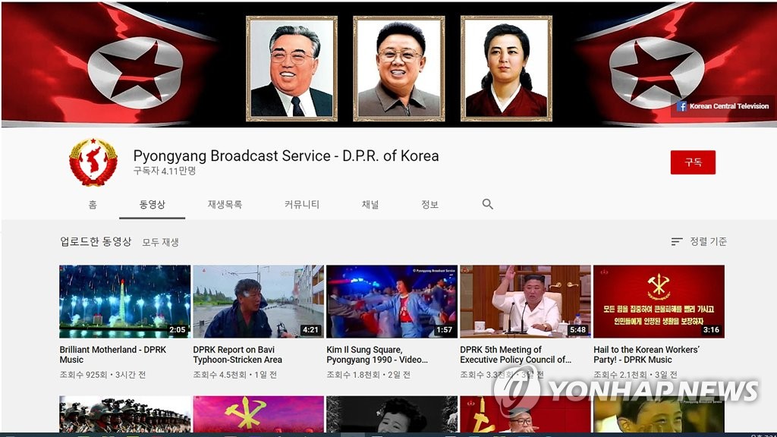Open the Korean Central Television banner link
This screenshot has height=437, width=777.
[725, 106]
